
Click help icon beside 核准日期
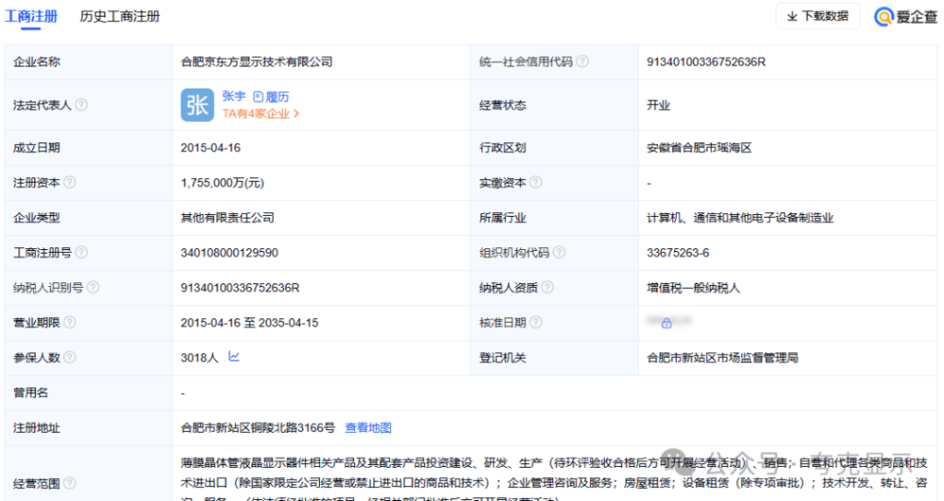536,322
